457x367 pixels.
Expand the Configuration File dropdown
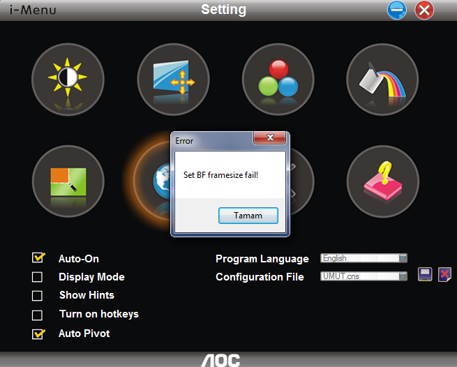(403, 276)
